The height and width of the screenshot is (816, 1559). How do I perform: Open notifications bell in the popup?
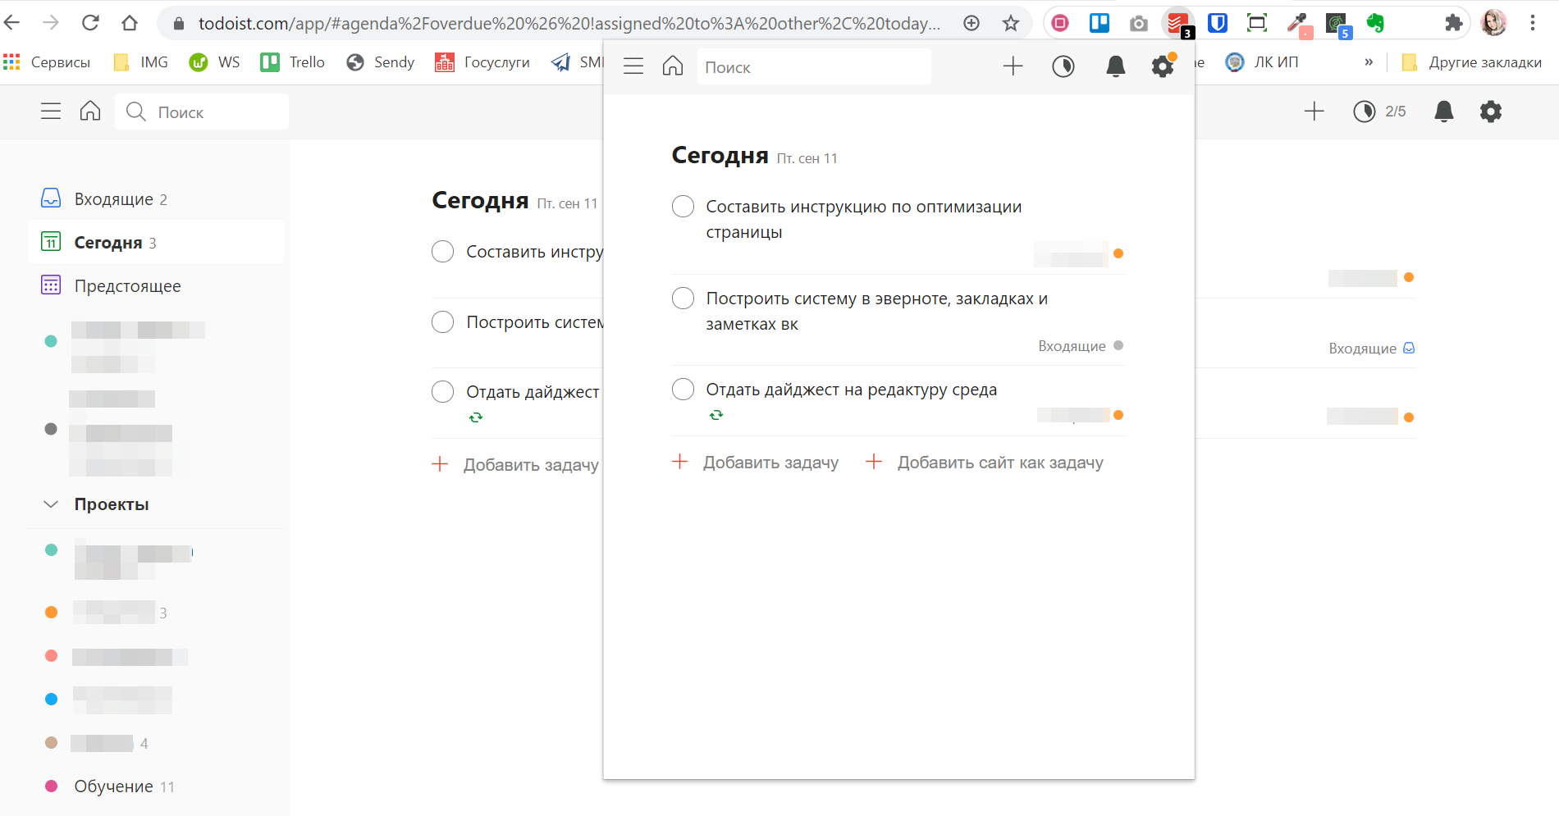(1115, 66)
